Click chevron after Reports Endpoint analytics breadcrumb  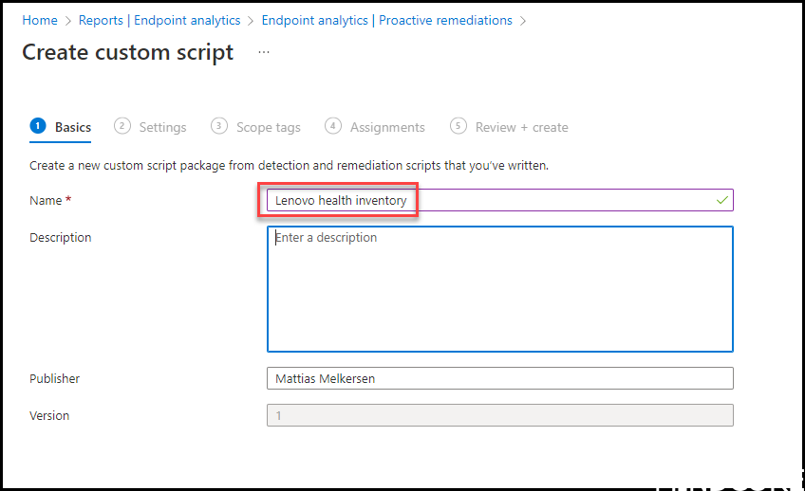(x=251, y=21)
